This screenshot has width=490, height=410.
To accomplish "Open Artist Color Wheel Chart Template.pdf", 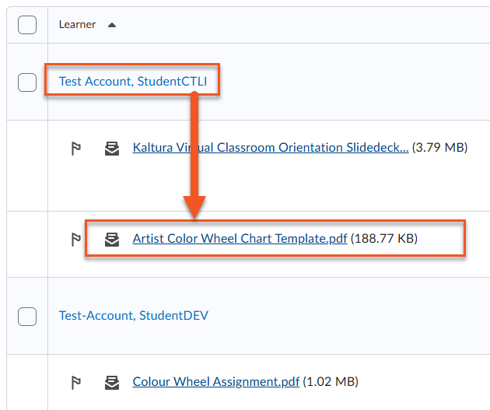I will (240, 239).
